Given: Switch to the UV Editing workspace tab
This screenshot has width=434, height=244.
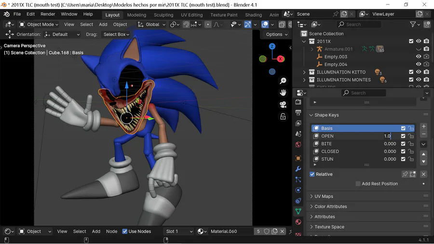Looking at the screenshot, I should 192,15.
